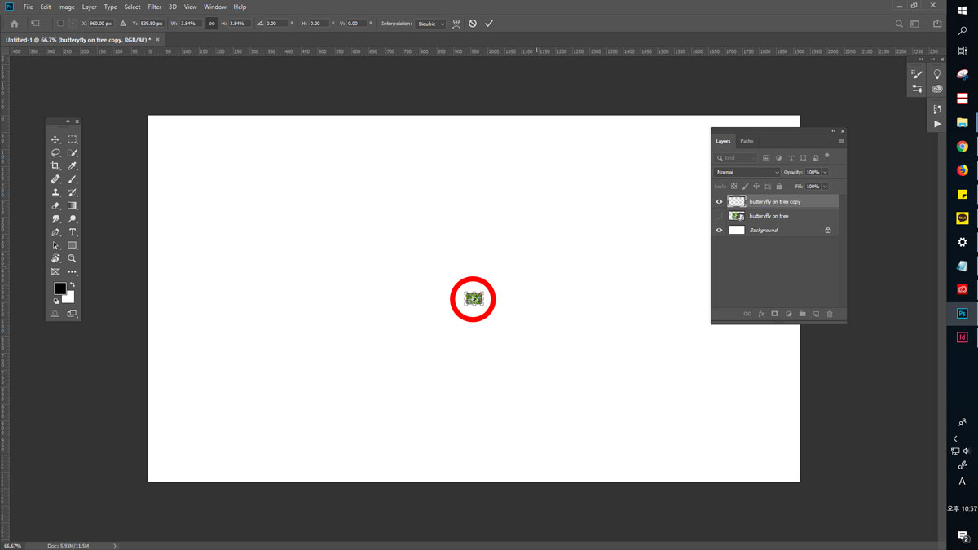Select the Quick Selection tool
Image resolution: width=978 pixels, height=550 pixels.
[72, 152]
